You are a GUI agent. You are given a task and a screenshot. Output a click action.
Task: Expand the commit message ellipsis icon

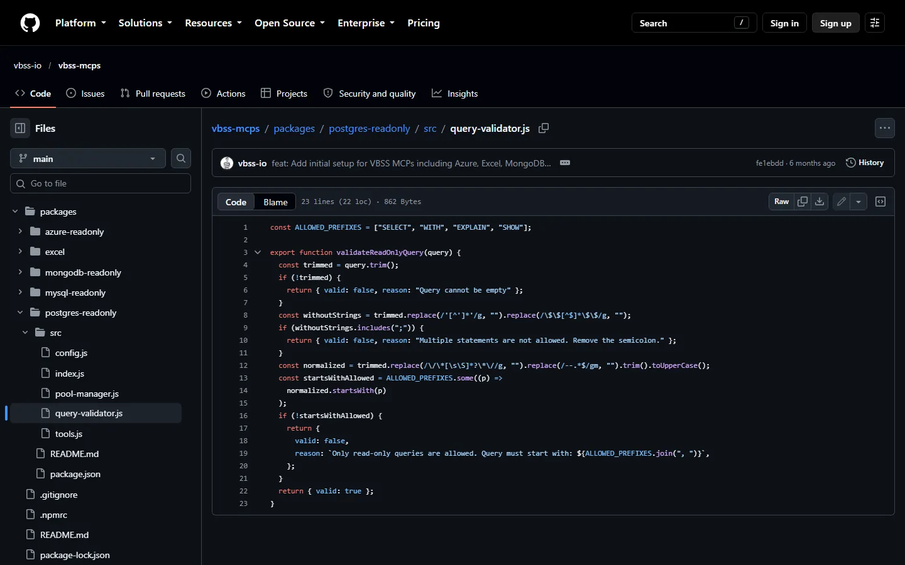point(565,163)
